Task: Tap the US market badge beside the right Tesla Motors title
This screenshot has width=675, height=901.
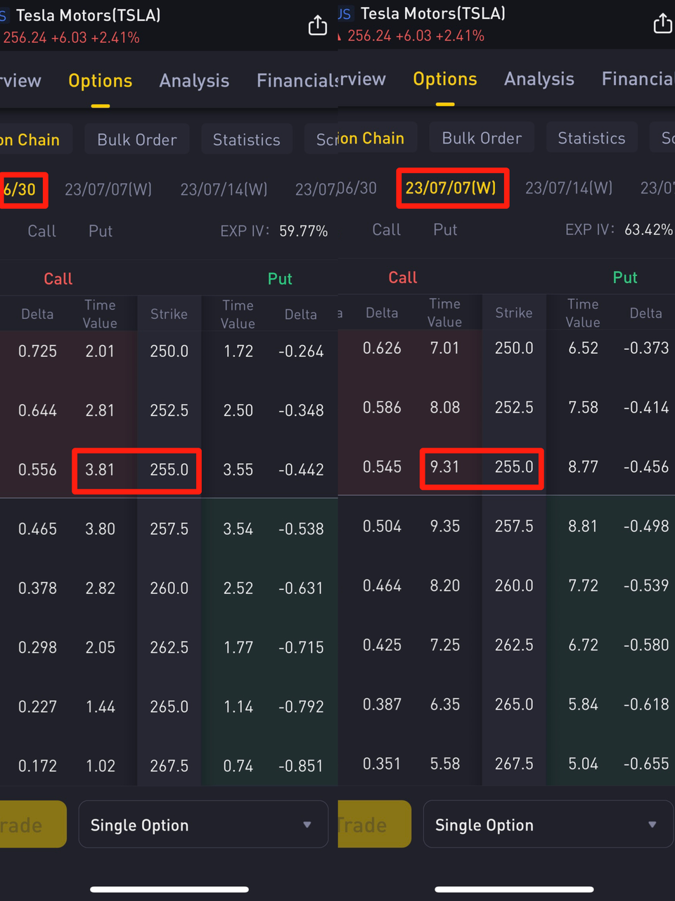Action: (345, 14)
